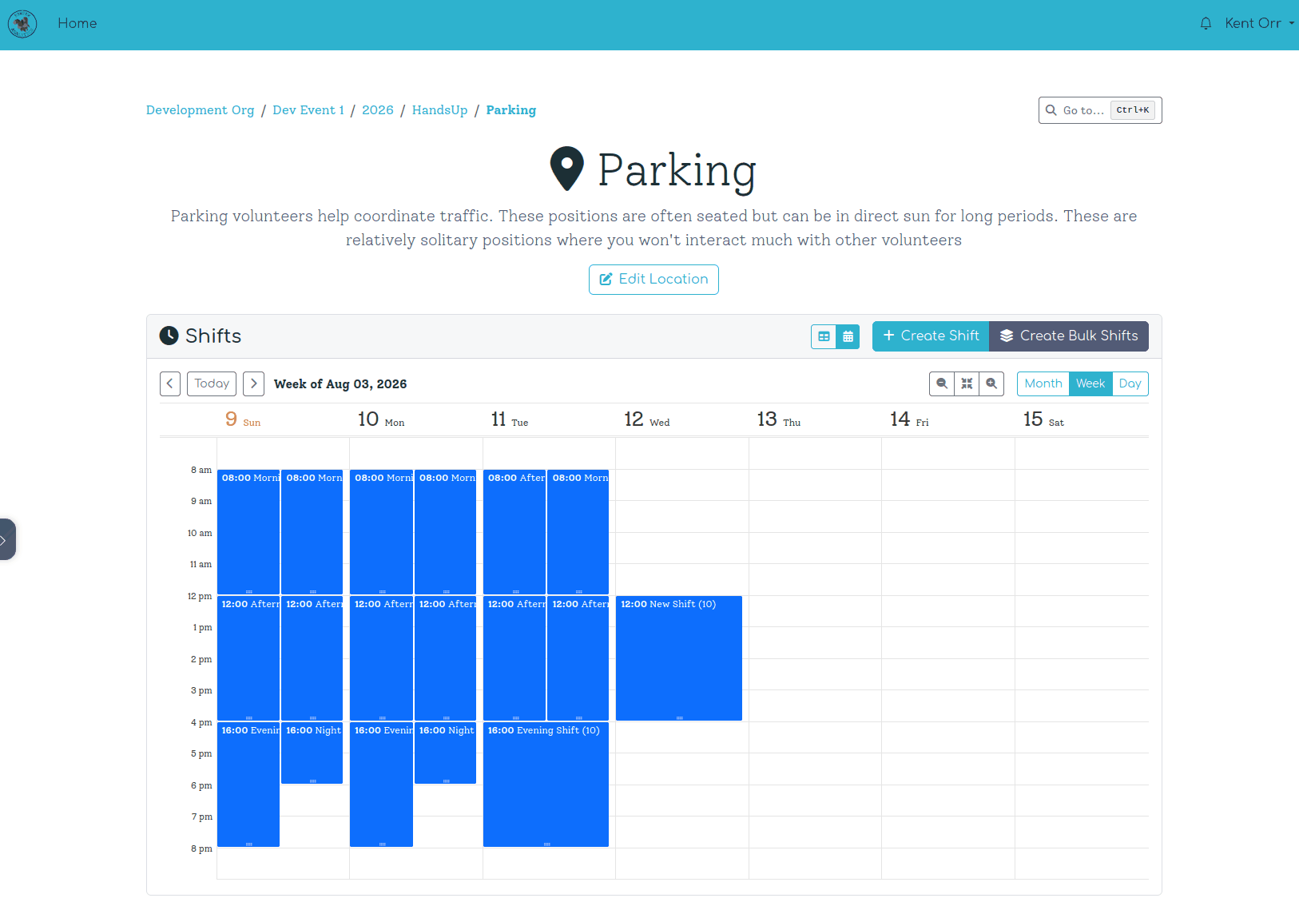
Task: Click the Edit Location button
Action: coord(653,280)
